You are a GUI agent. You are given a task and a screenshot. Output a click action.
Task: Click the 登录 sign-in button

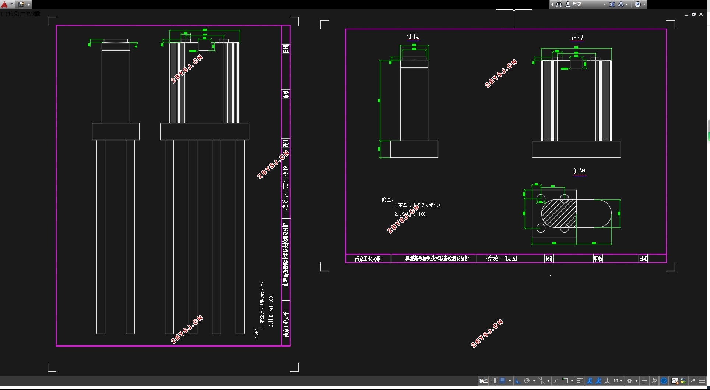click(x=574, y=4)
